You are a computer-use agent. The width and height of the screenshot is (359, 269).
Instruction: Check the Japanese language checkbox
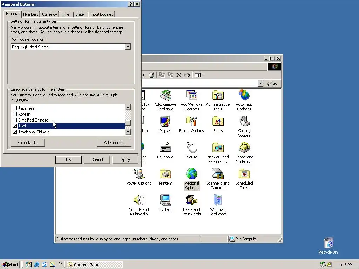[x=15, y=108]
